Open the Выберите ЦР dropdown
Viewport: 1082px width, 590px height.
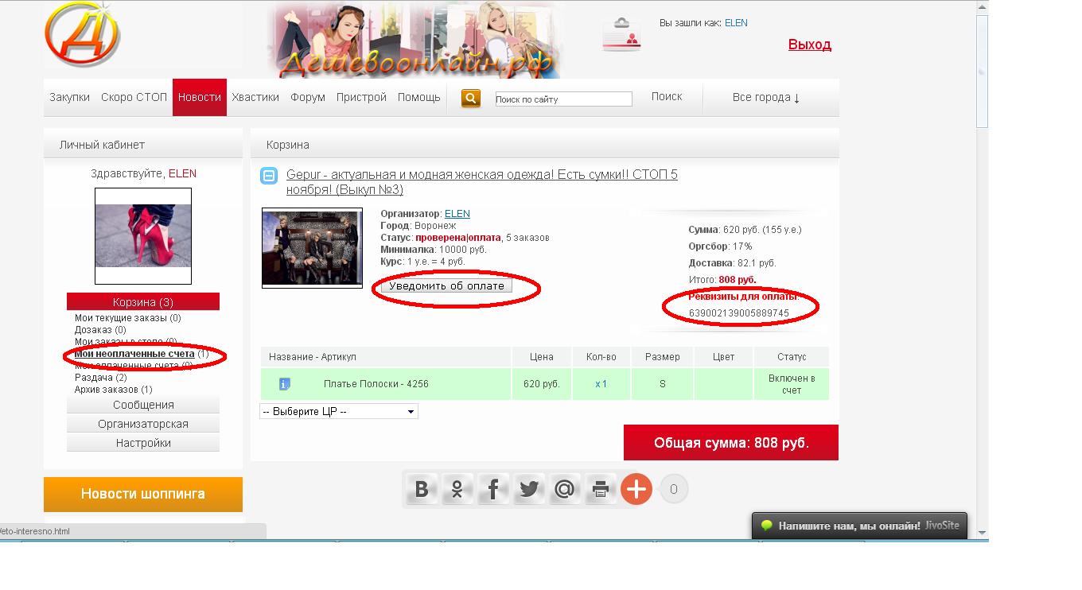(339, 411)
